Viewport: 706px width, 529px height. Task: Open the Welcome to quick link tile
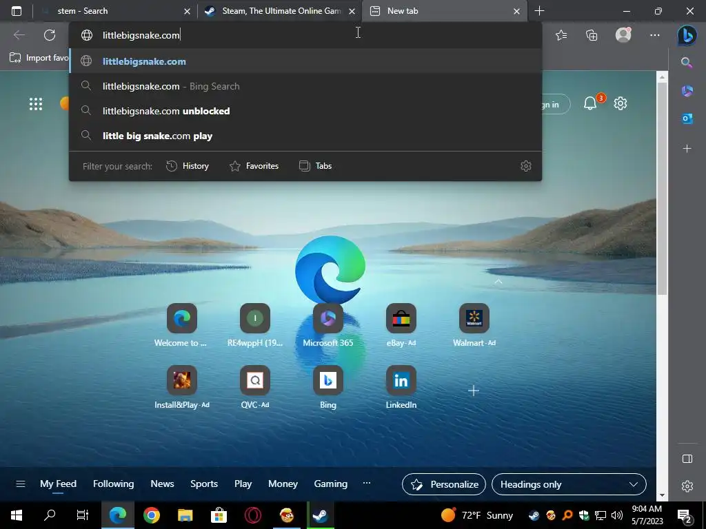181,318
